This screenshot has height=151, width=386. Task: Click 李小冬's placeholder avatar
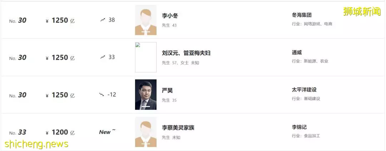point(146,20)
